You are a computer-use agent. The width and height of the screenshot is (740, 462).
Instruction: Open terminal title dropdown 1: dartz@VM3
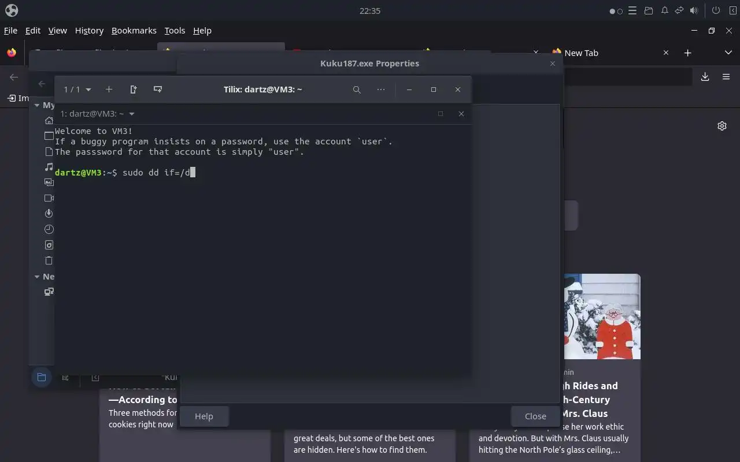(97, 114)
